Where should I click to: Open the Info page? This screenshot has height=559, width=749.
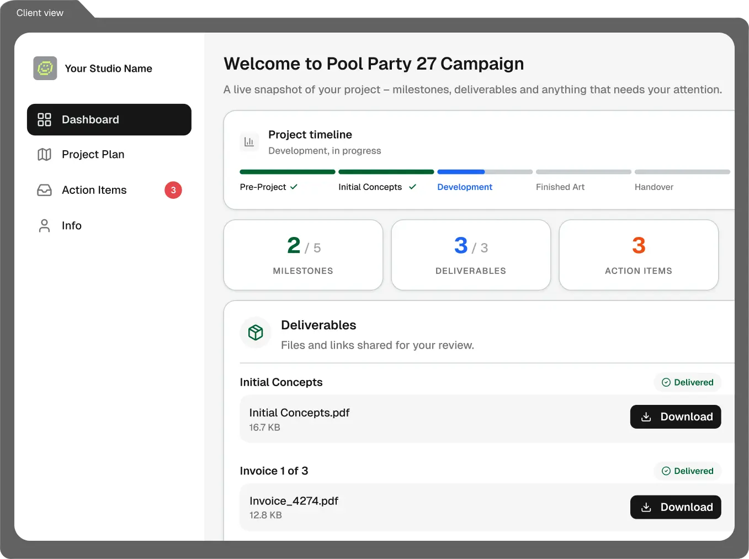[x=109, y=225]
